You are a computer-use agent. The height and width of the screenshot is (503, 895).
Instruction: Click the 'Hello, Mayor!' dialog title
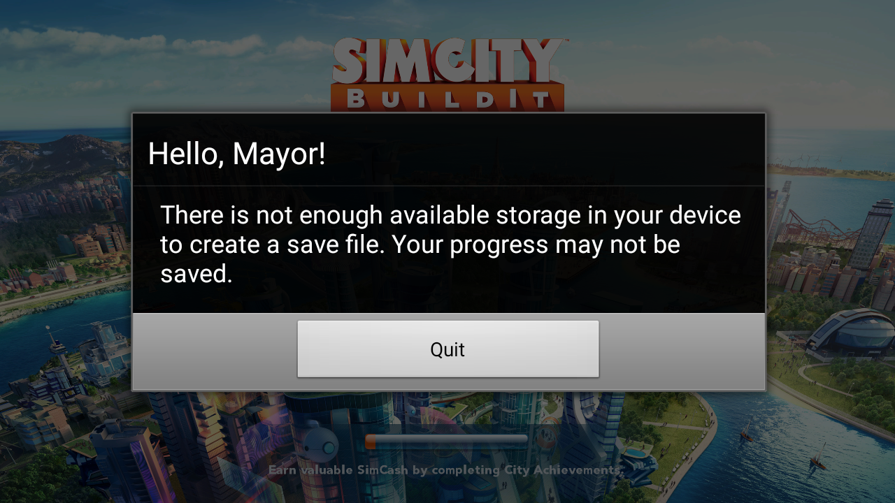[236, 154]
